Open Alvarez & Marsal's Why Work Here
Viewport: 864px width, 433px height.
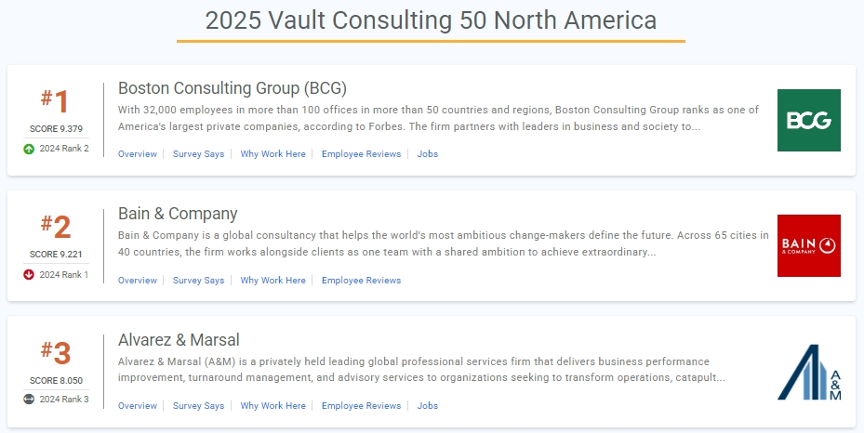click(x=272, y=405)
